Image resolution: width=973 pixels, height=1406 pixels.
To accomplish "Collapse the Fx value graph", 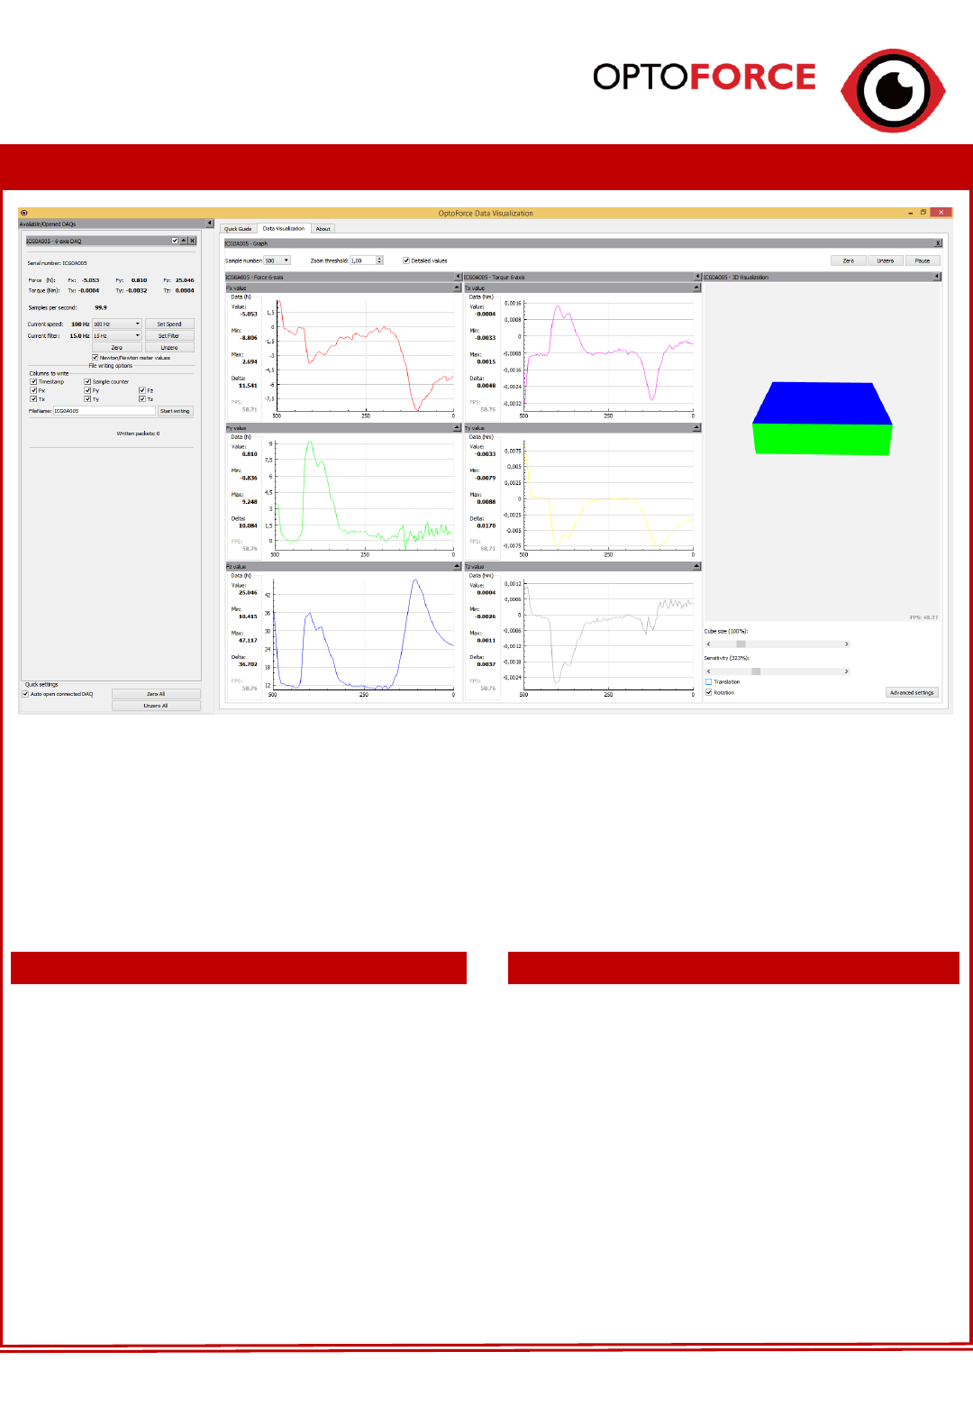I will click(457, 288).
